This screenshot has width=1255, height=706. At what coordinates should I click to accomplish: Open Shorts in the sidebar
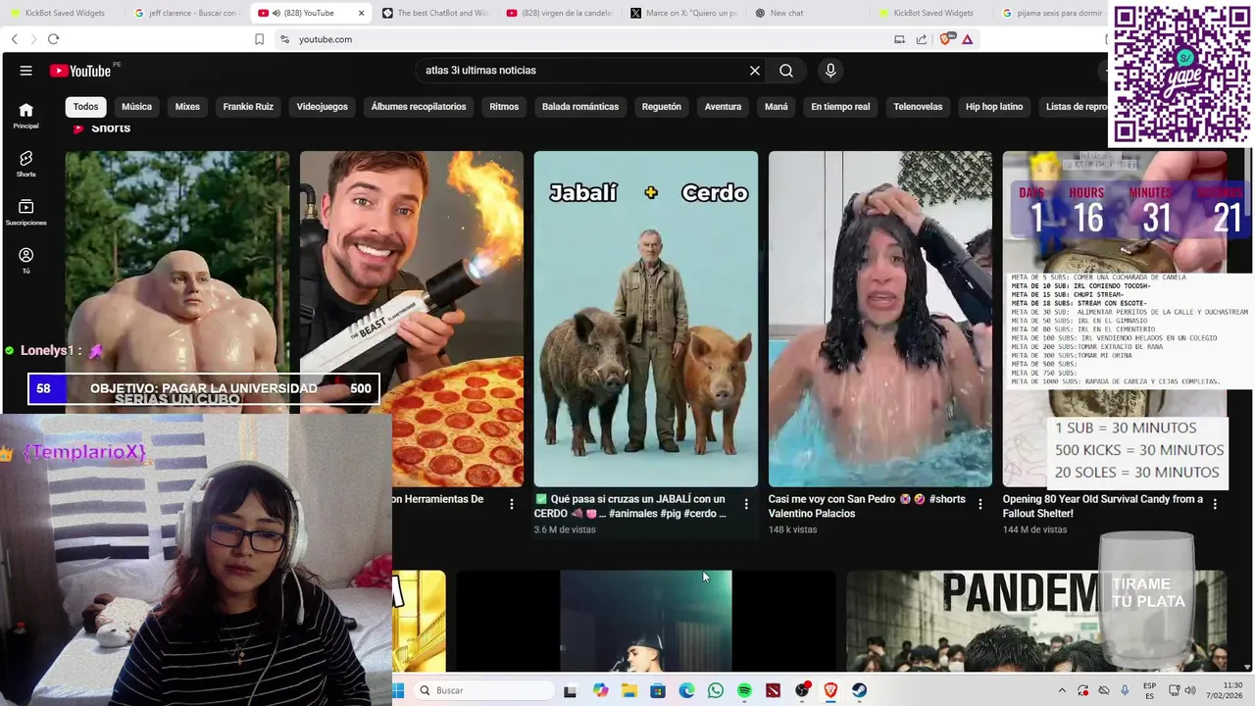26,164
